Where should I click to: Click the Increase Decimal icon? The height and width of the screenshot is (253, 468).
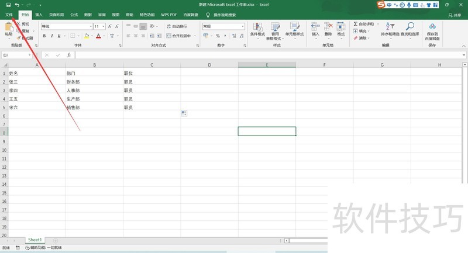click(235, 36)
